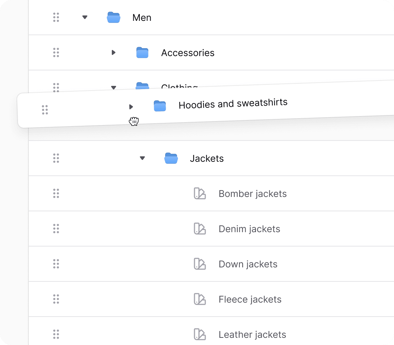Collapse the Clothing category

[x=114, y=87]
